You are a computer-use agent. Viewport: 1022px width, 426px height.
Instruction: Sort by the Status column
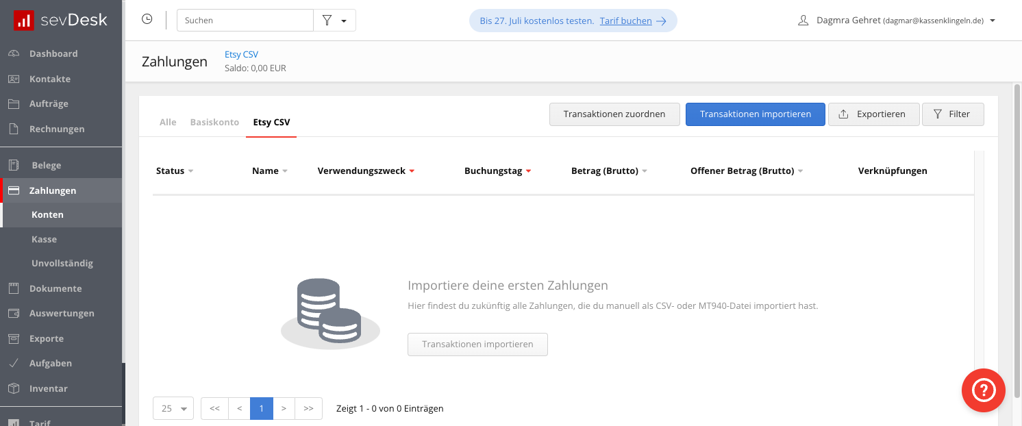click(175, 171)
